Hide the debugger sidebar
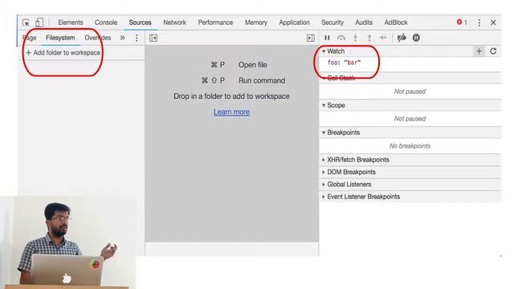 tap(310, 38)
